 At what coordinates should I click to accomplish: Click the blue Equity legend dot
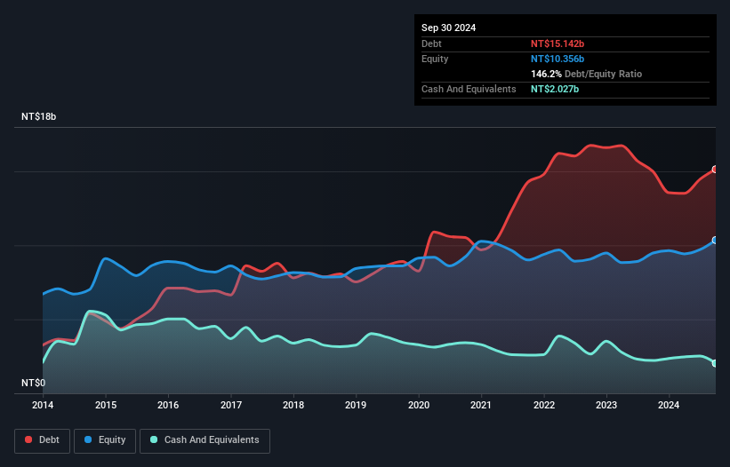[89, 439]
